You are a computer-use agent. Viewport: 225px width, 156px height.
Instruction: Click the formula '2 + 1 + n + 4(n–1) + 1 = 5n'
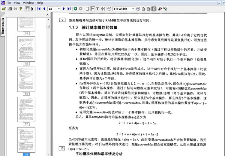coord(137,123)
